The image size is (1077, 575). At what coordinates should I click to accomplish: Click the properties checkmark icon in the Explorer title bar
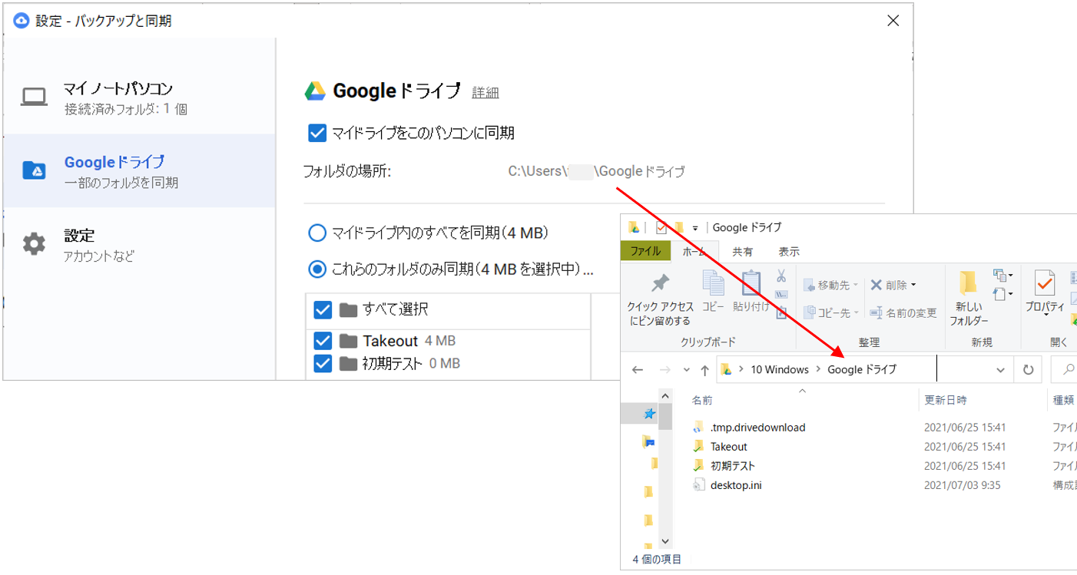pos(661,227)
